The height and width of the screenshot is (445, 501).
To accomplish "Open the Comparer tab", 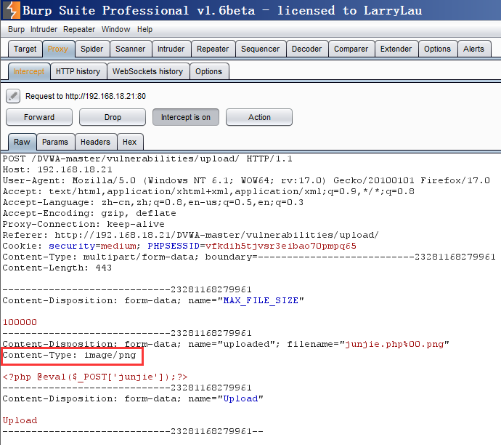I will (351, 49).
